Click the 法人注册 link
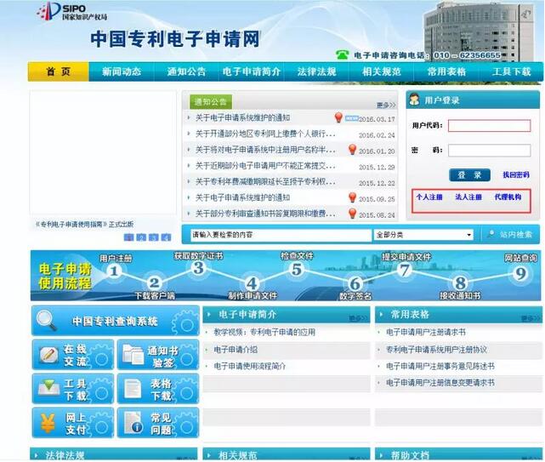Screen dimensions: 545x462 click(468, 197)
